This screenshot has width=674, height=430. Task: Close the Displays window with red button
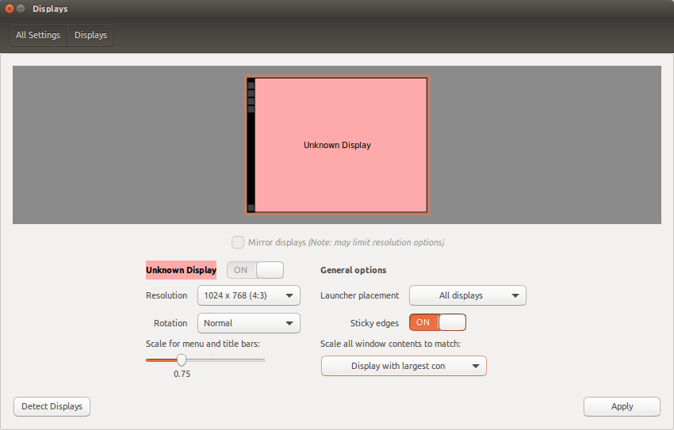[9, 9]
